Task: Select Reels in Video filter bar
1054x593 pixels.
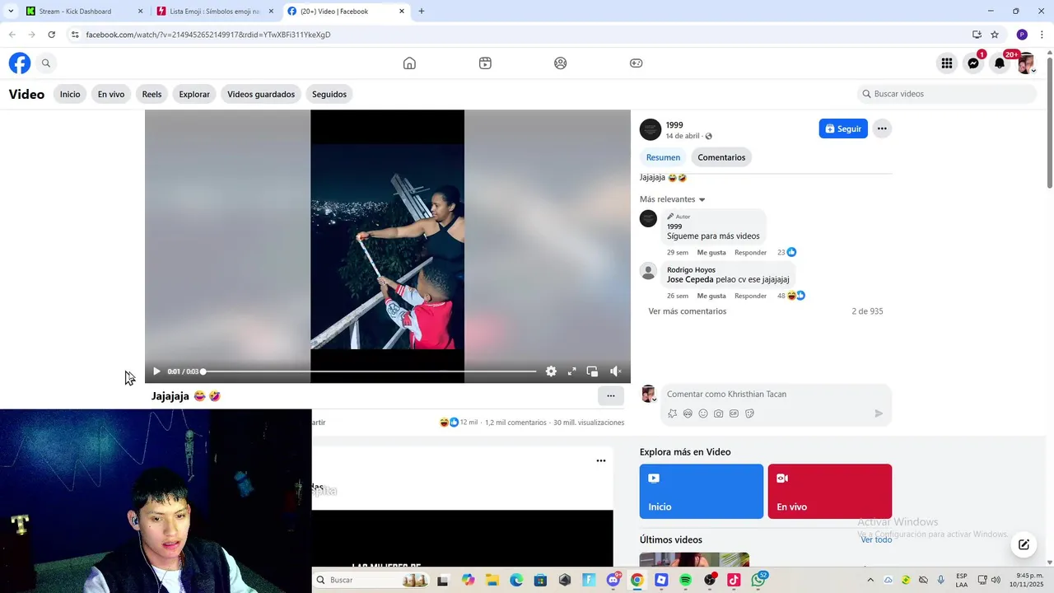Action: tap(152, 94)
